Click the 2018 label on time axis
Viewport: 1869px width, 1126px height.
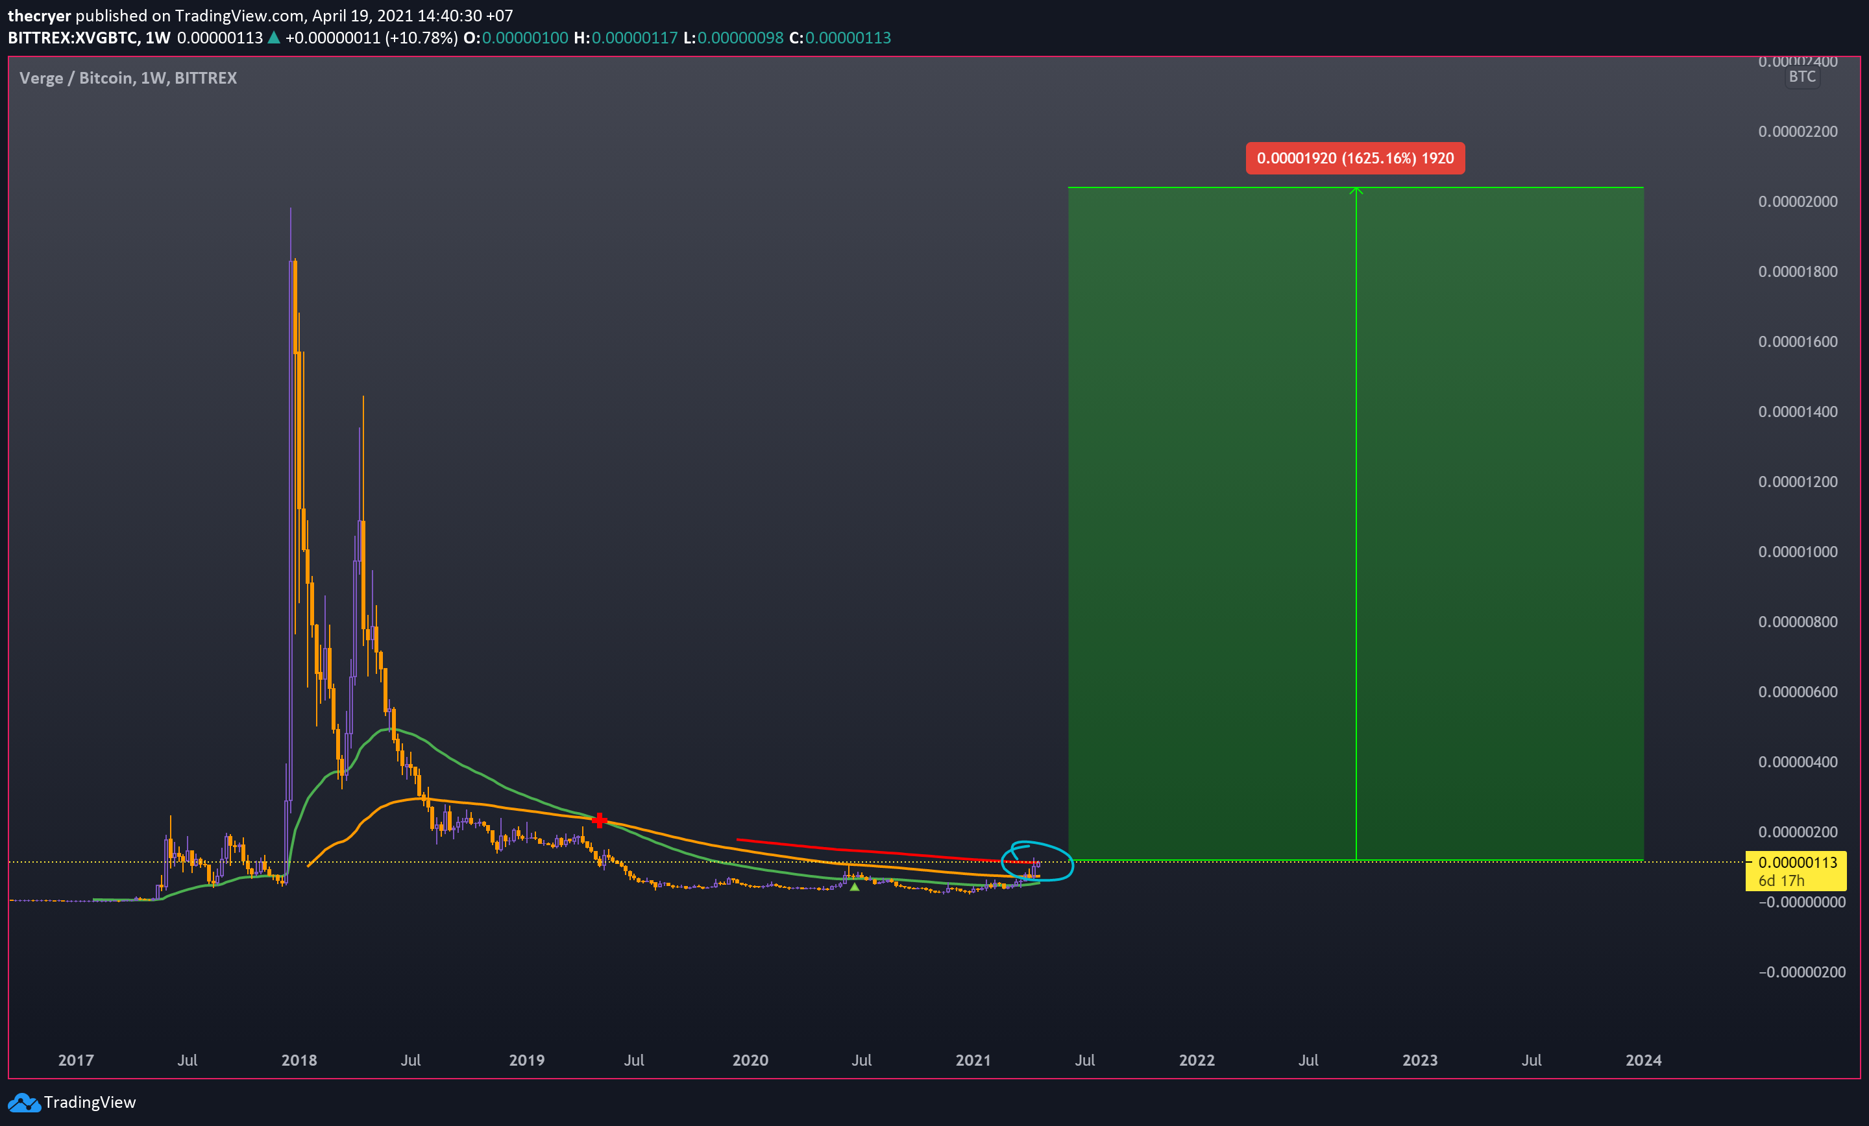pyautogui.click(x=299, y=1060)
